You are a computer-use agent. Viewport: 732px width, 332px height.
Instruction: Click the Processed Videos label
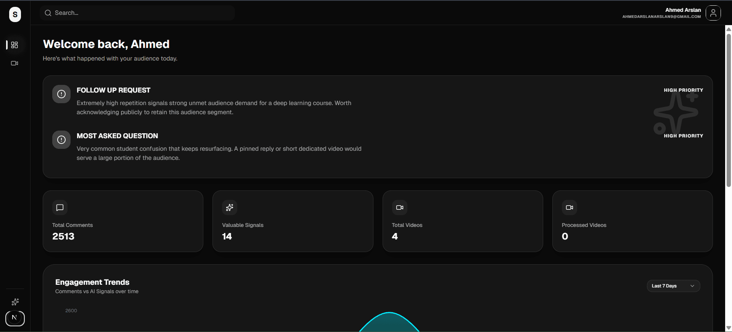(584, 225)
